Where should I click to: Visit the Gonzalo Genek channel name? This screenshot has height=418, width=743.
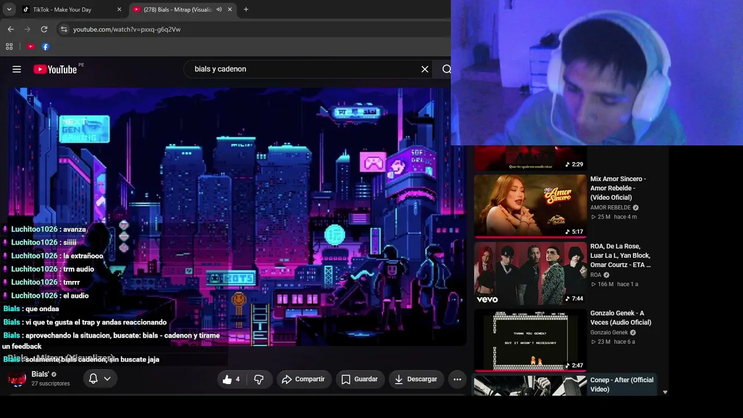609,332
